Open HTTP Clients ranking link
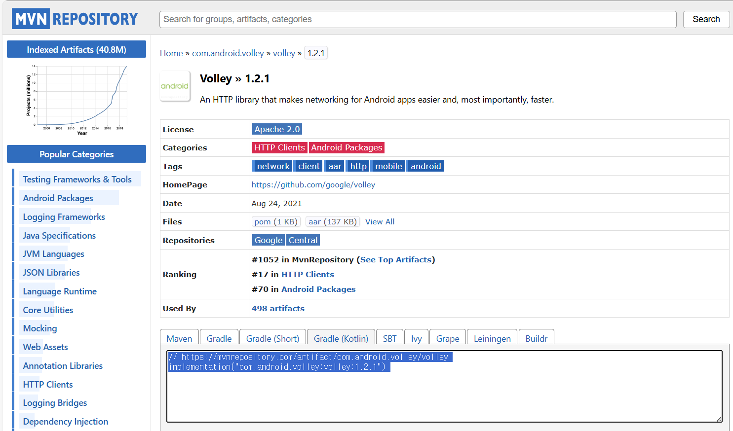 (308, 275)
